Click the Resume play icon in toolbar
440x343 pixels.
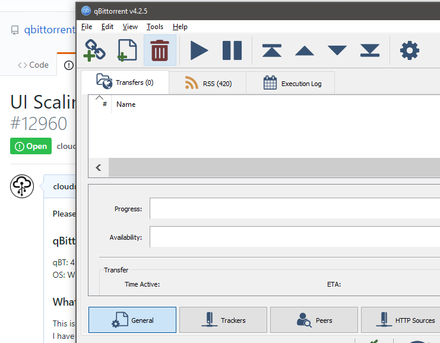pos(199,50)
